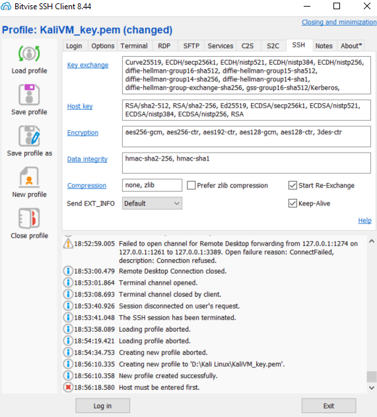Click the Host key link
377x417 pixels.
pyautogui.click(x=80, y=106)
